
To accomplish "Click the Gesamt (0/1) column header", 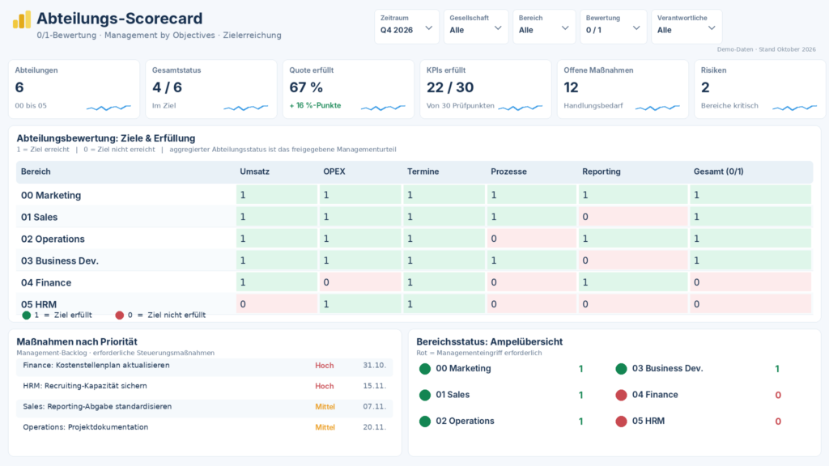I will coord(719,172).
